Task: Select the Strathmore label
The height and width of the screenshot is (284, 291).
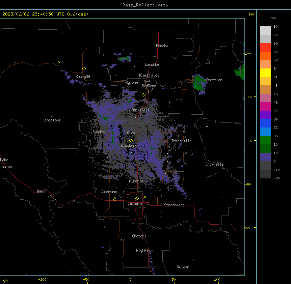Action: (174, 205)
